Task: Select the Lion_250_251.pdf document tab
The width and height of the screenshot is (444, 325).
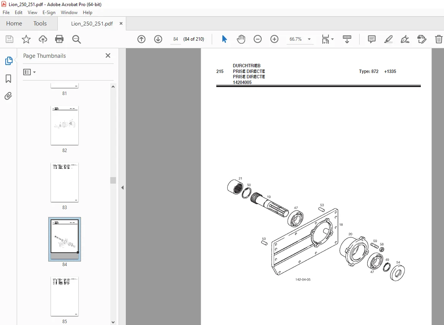Action: 92,24
